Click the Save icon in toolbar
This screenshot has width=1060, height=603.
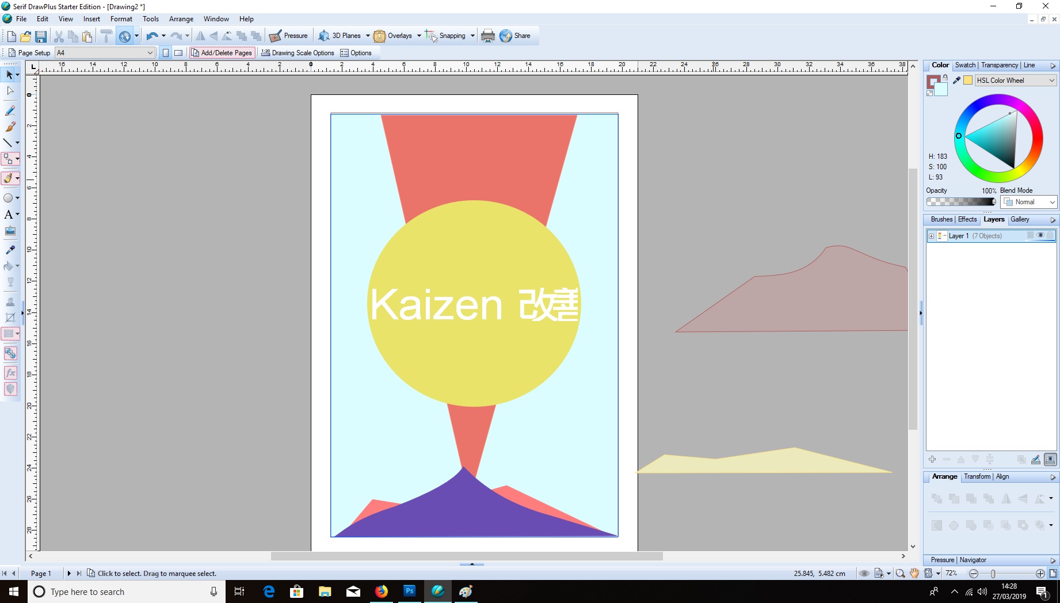click(41, 36)
